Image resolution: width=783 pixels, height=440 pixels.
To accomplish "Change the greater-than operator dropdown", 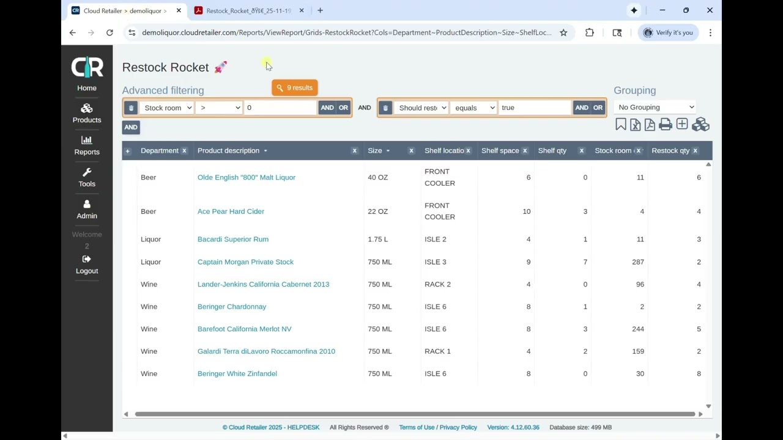I will pos(220,108).
